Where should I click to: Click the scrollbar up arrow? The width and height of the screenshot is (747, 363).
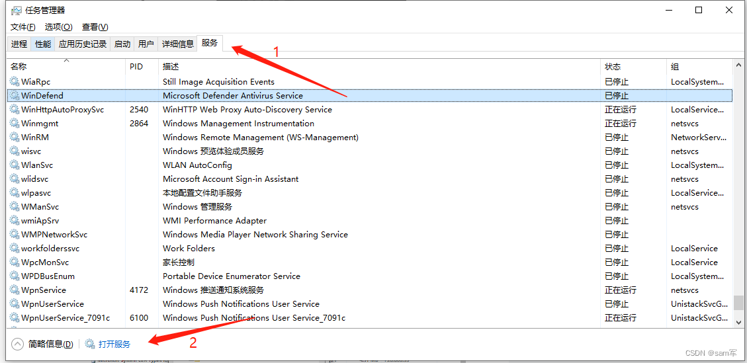pyautogui.click(x=738, y=65)
